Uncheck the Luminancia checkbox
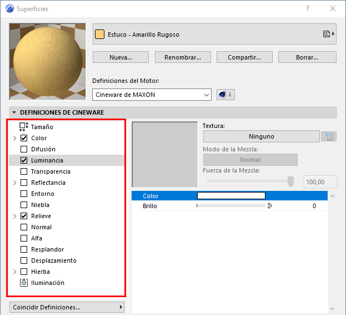The image size is (346, 315). point(24,160)
